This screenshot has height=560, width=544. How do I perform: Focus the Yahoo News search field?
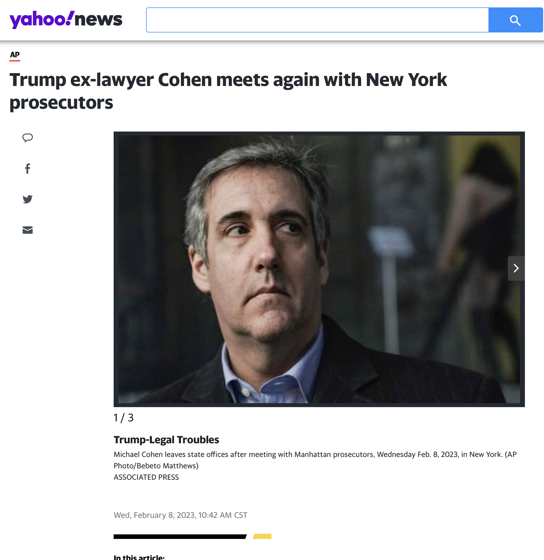pyautogui.click(x=317, y=20)
